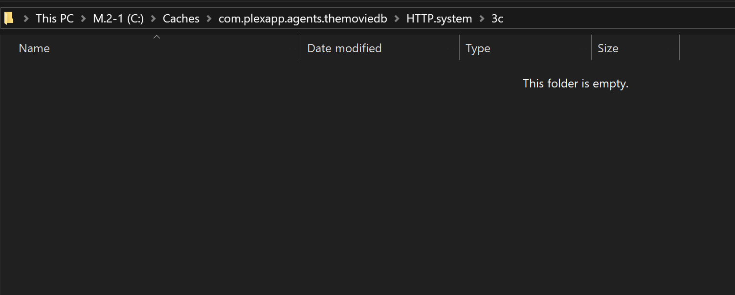Click the 'This folder is empty' text
735x295 pixels.
(575, 84)
